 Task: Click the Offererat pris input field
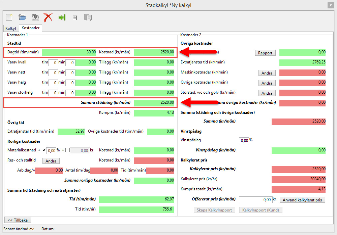pyautogui.click(x=255, y=200)
